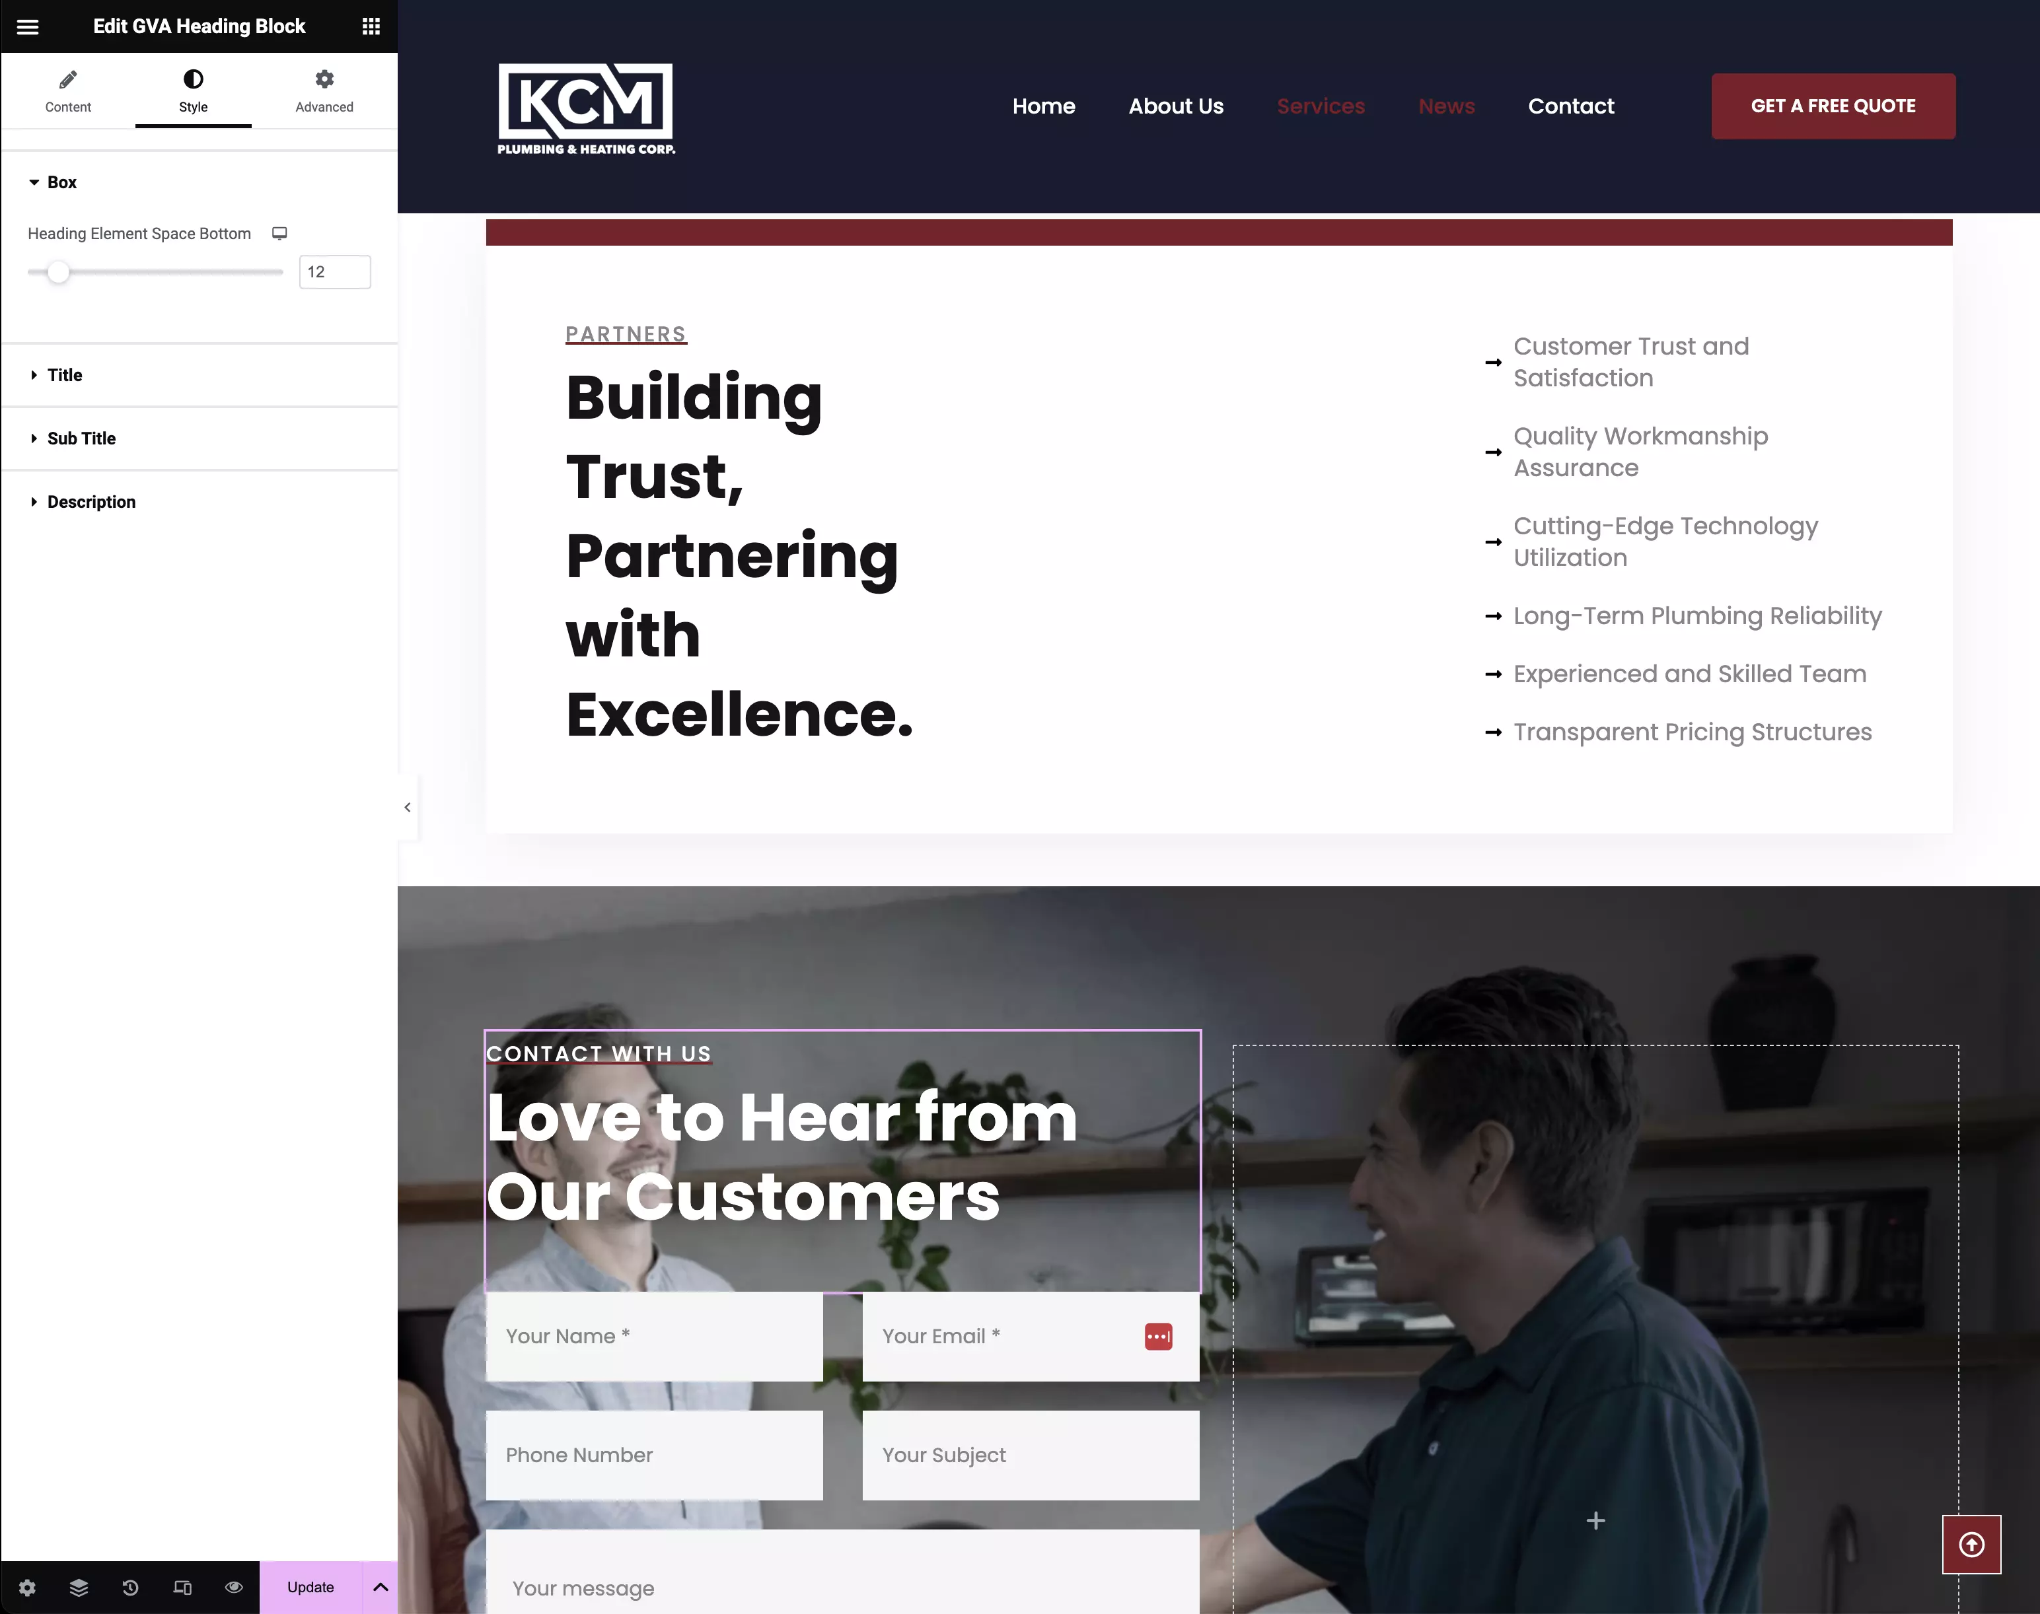Click Long-Term Plumbing Reliability item
This screenshot has width=2040, height=1614.
coord(1698,616)
